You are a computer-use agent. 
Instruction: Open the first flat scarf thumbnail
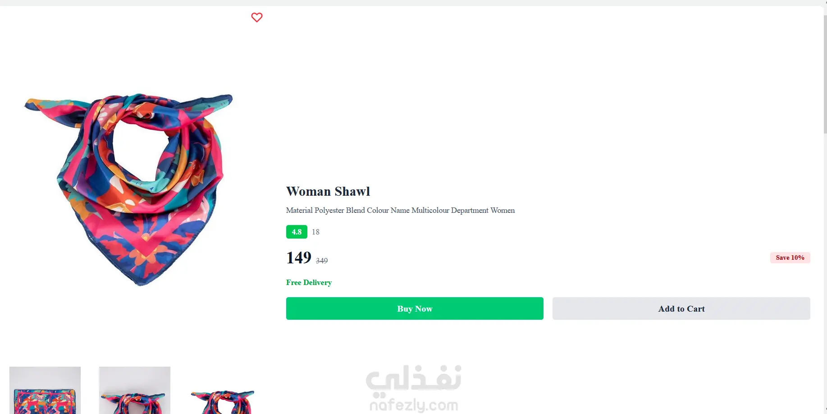(45, 390)
